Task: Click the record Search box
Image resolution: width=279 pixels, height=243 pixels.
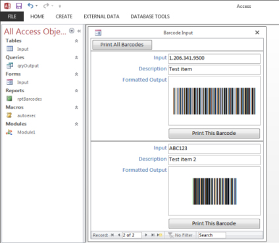Action: click(212, 235)
